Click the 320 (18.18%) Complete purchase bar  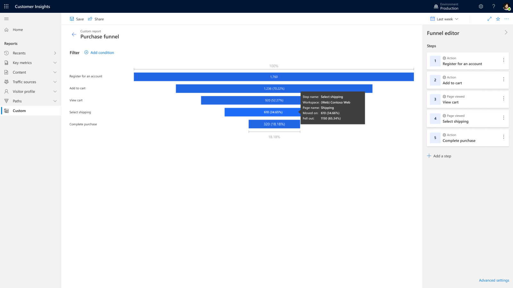click(274, 124)
